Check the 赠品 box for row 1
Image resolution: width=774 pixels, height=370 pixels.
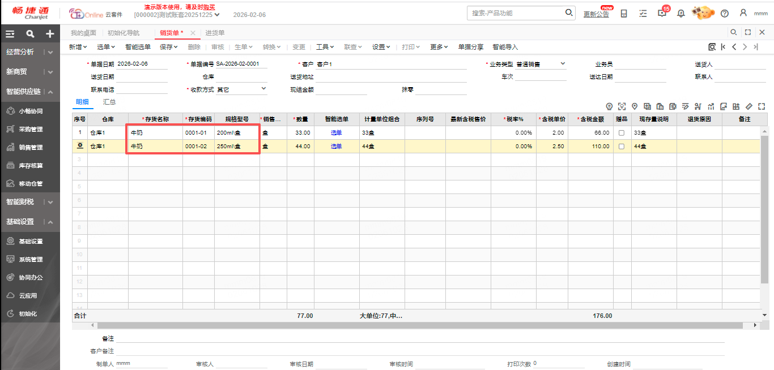click(622, 133)
